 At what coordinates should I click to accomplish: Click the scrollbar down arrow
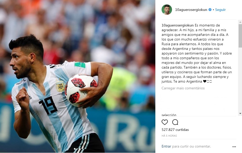(240, 114)
